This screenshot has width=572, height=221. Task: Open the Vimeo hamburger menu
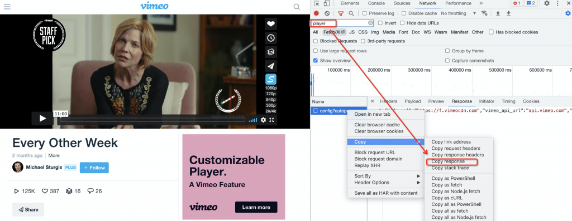(x=7, y=7)
